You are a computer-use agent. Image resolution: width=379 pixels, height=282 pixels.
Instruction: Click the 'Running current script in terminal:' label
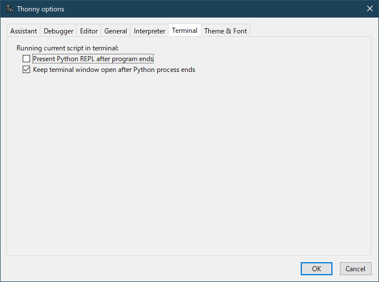point(68,48)
